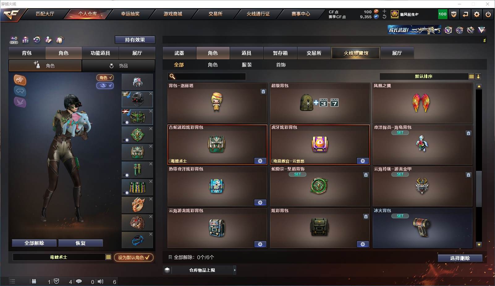Screen dimensions: 495x286
Task: Toggle the OFF switch icon
Action: point(14,40)
